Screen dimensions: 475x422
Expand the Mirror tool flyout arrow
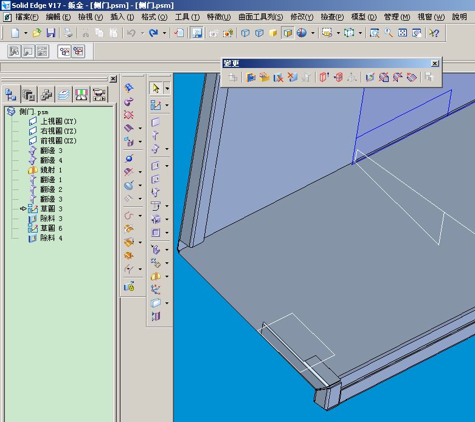click(x=167, y=276)
